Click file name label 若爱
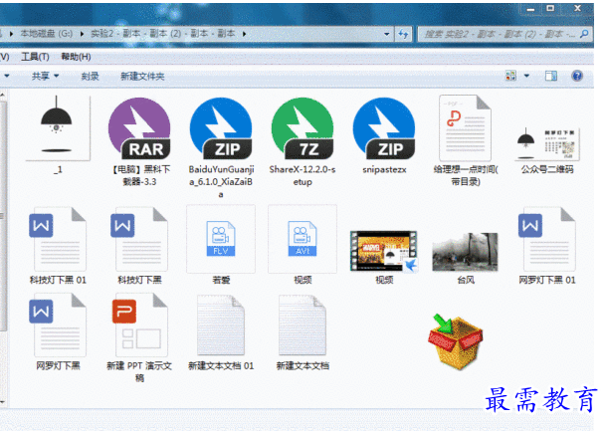 tap(221, 280)
